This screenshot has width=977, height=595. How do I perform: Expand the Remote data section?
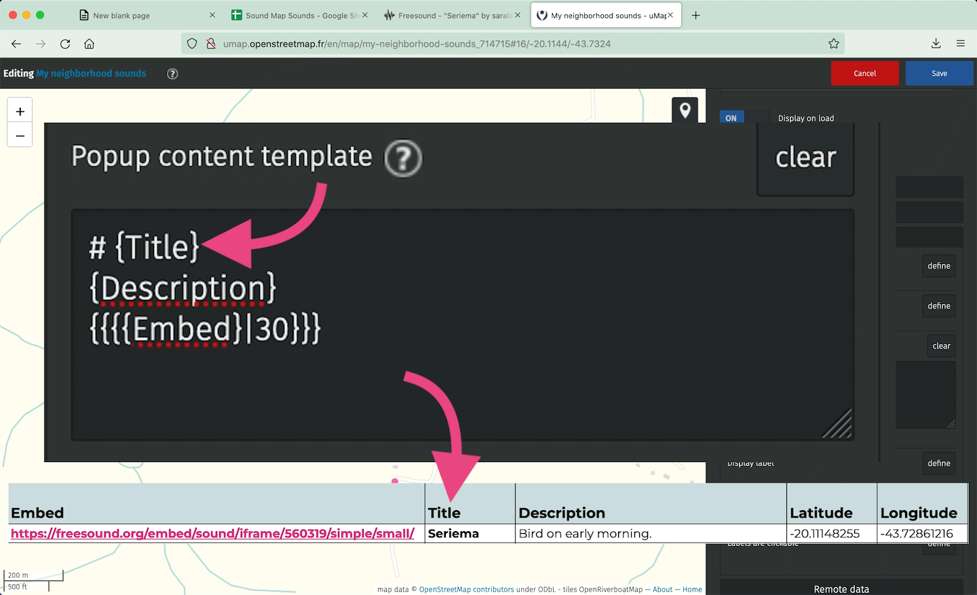pos(841,588)
